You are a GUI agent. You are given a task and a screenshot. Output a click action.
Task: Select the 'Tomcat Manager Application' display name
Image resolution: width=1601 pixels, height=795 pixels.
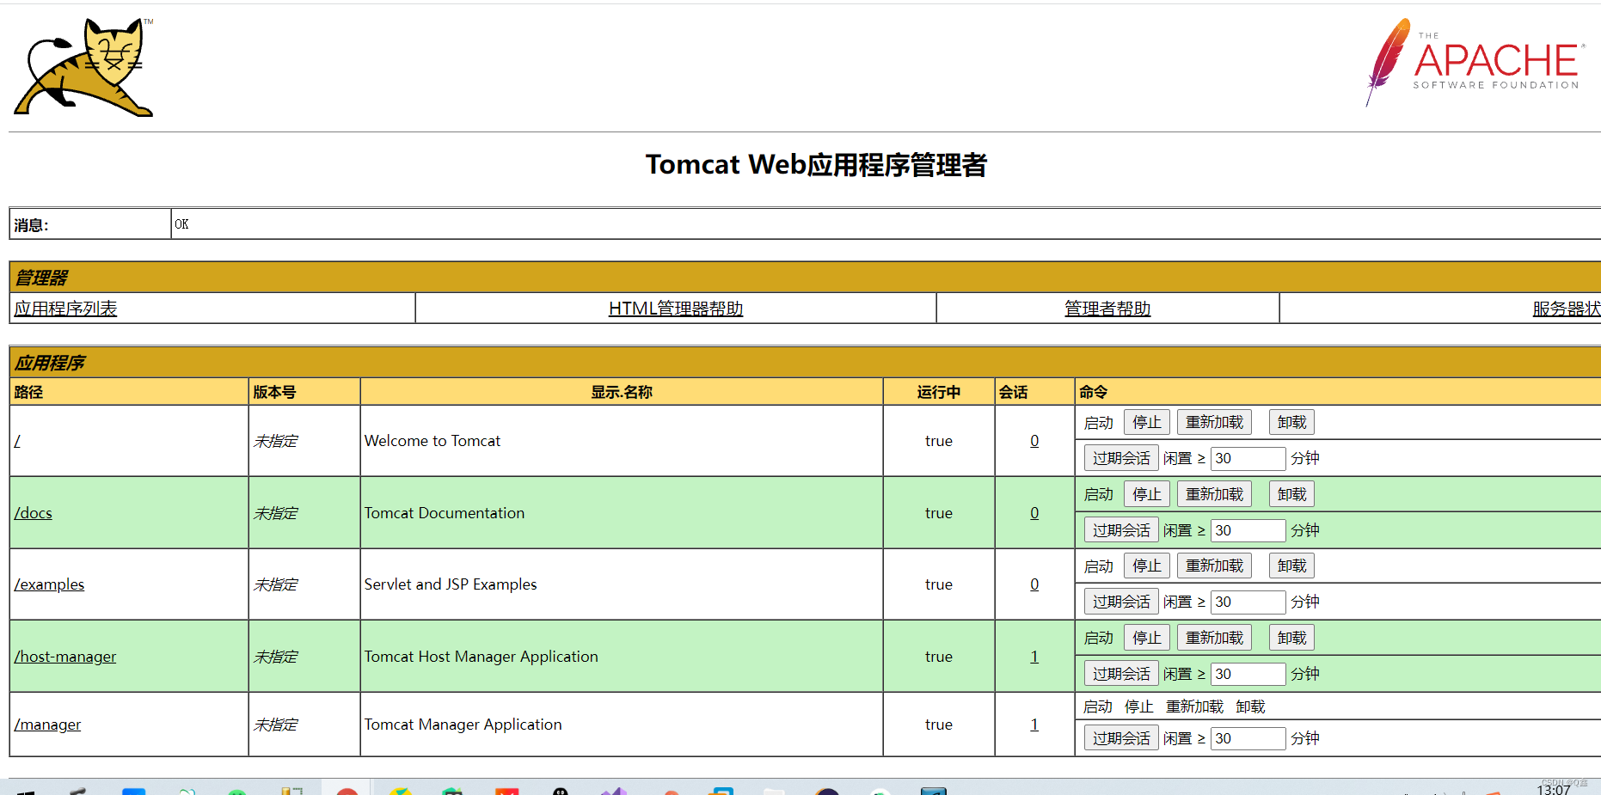[463, 725]
